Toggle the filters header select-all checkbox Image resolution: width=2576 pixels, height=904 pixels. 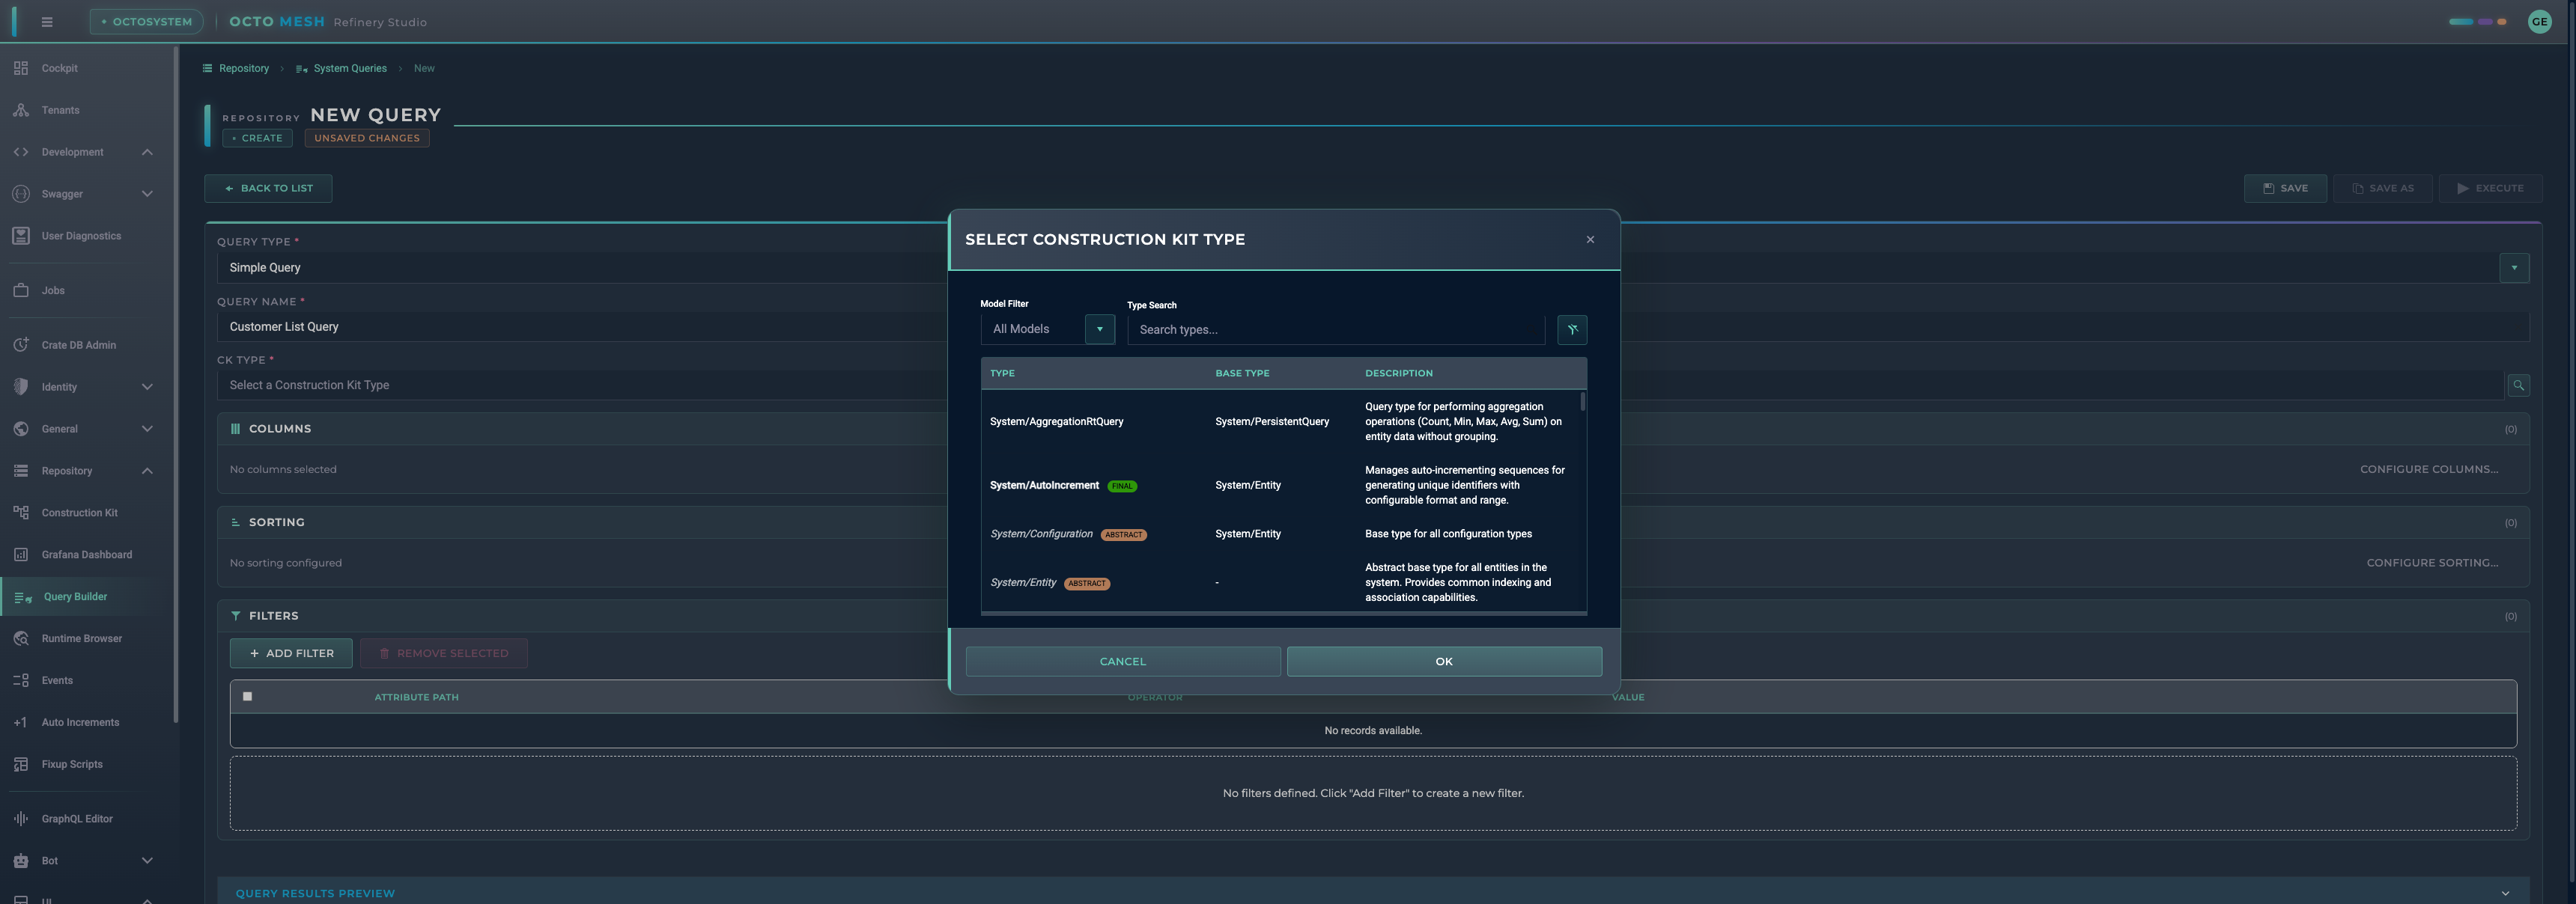point(247,696)
